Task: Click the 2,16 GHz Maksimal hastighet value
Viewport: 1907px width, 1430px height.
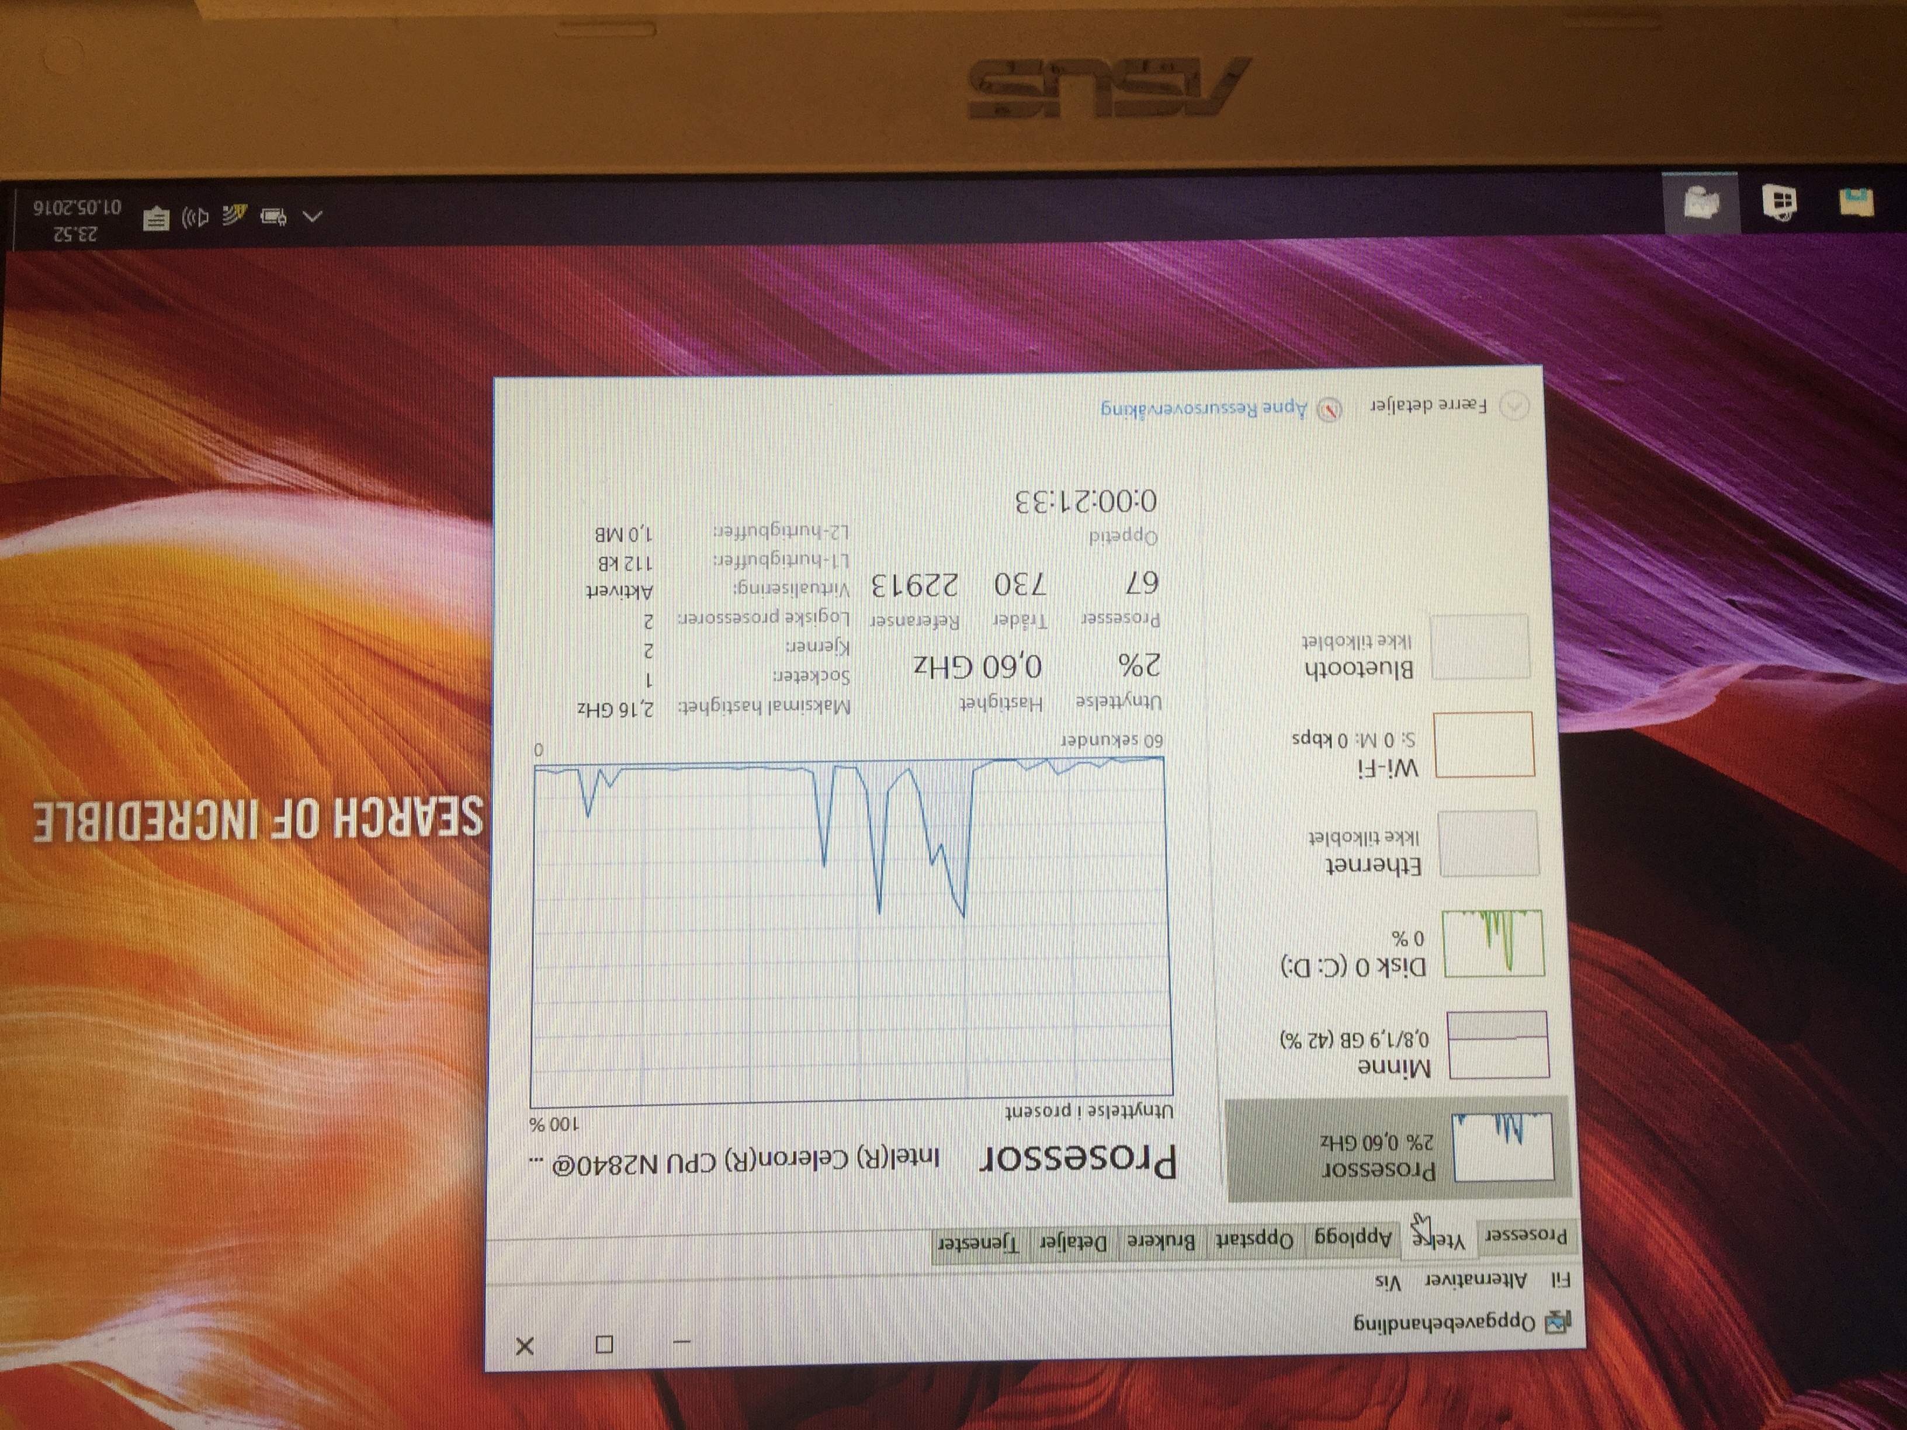Action: [x=615, y=709]
